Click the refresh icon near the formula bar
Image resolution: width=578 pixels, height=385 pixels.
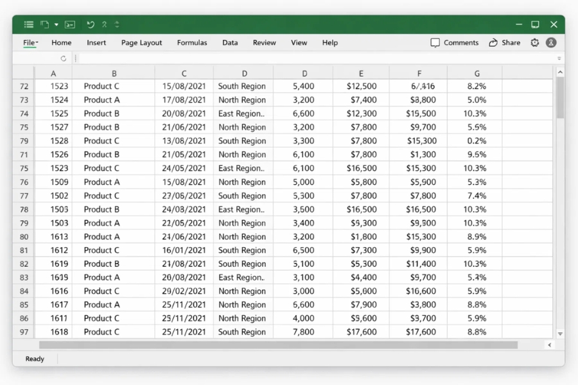(63, 58)
